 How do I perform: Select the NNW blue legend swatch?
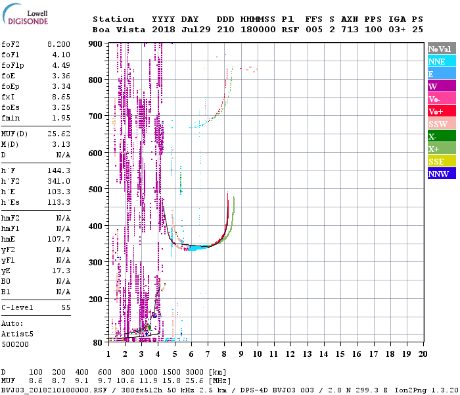pos(442,173)
